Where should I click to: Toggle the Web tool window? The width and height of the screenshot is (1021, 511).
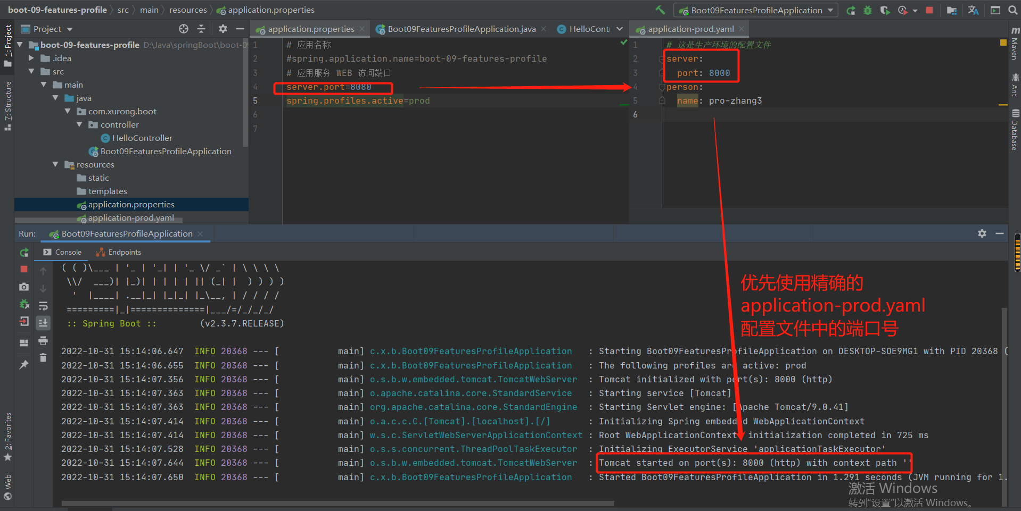click(x=7, y=487)
